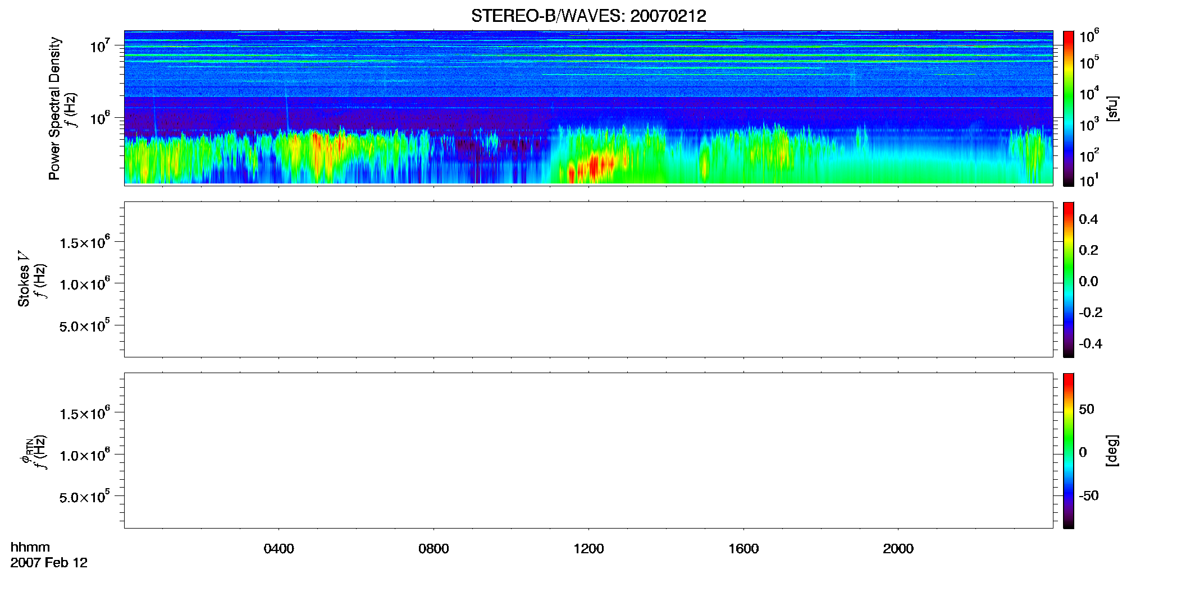The height and width of the screenshot is (606, 1177).
Task: Click the 0400 time axis label
Action: (x=279, y=549)
